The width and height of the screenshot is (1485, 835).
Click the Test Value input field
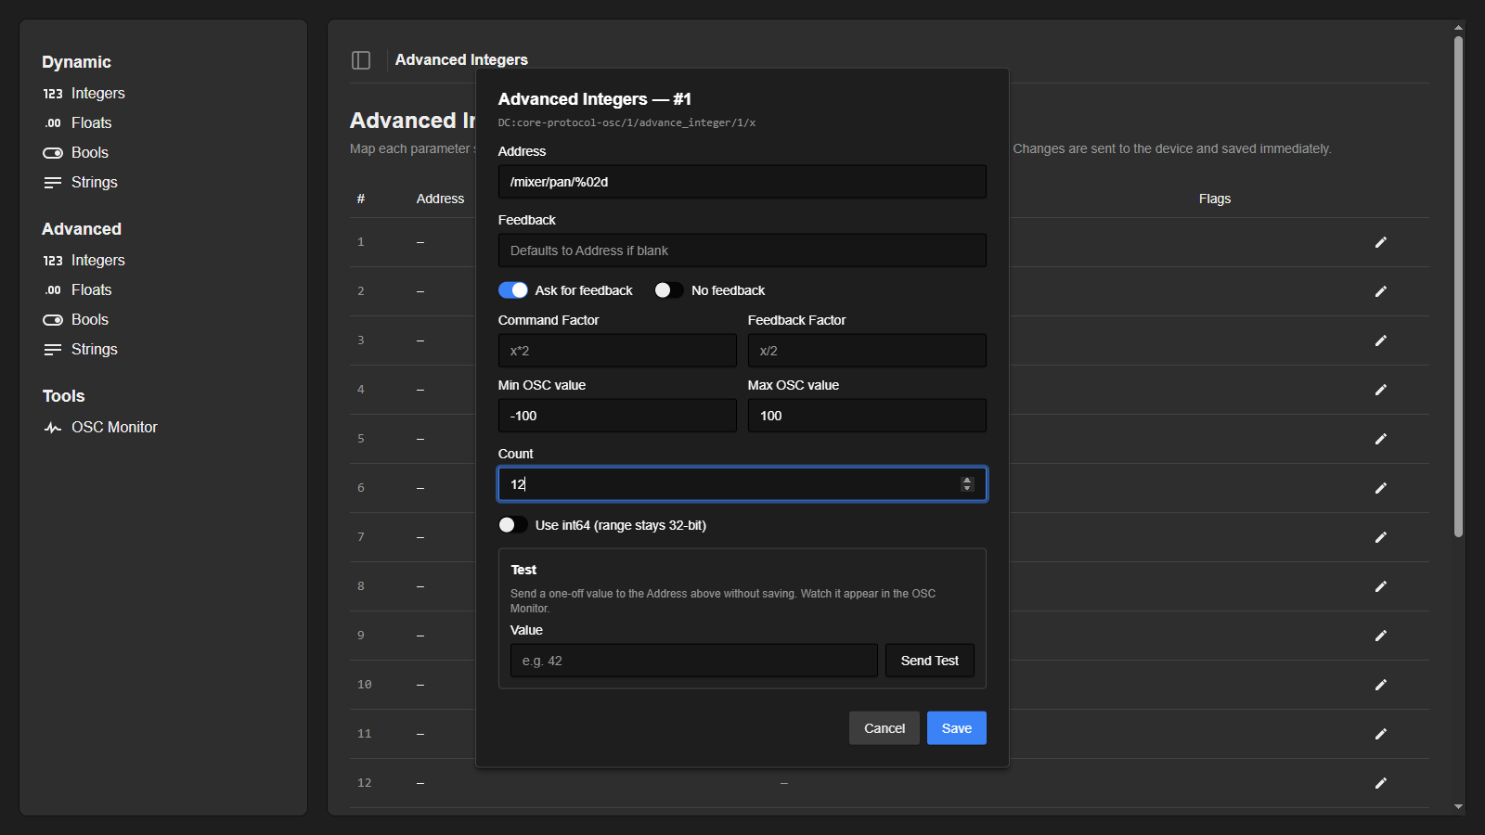694,661
